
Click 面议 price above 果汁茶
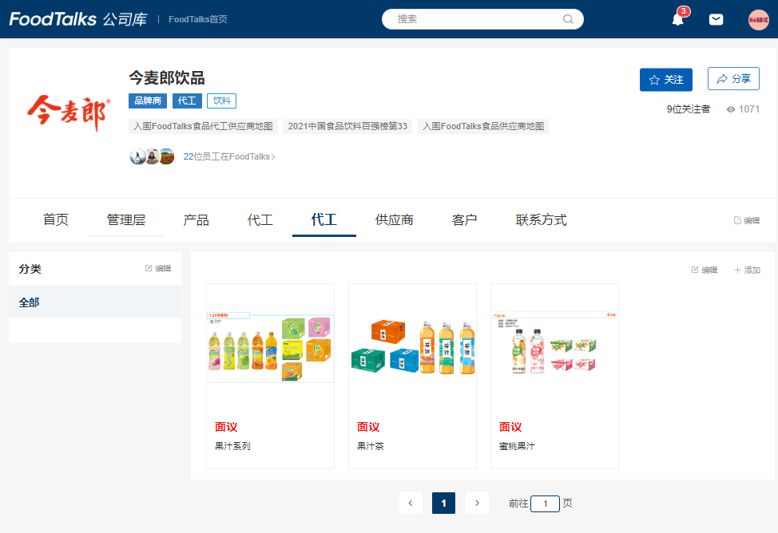pyautogui.click(x=368, y=427)
